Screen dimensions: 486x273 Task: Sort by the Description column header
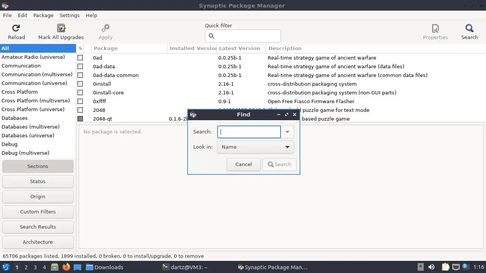pos(376,49)
